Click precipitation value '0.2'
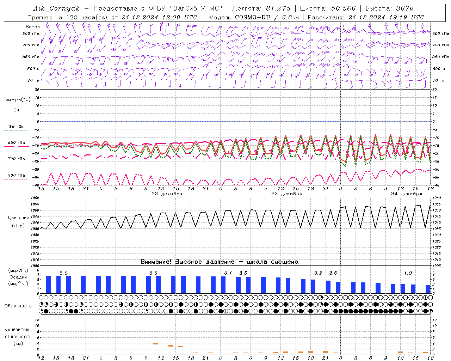The height and width of the screenshot is (361, 451). pyautogui.click(x=318, y=273)
